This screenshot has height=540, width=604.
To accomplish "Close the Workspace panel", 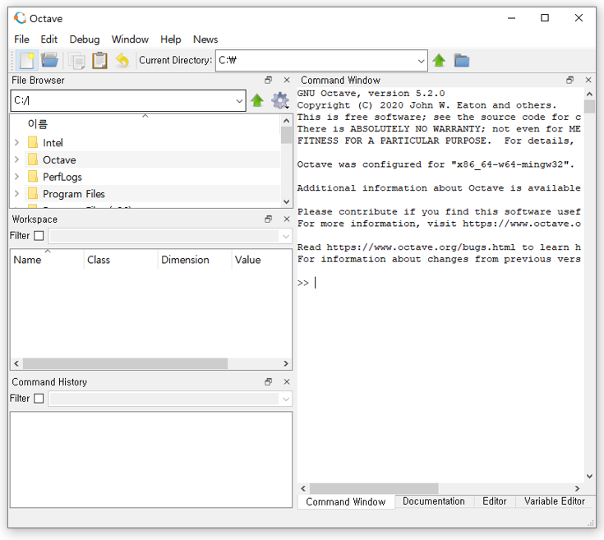I will (x=287, y=219).
